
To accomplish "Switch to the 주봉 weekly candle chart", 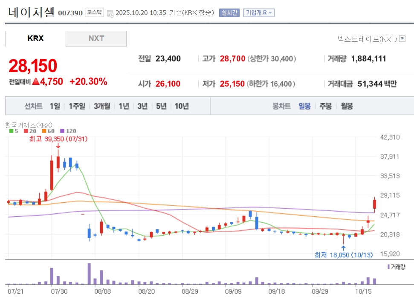I will 325,106.
